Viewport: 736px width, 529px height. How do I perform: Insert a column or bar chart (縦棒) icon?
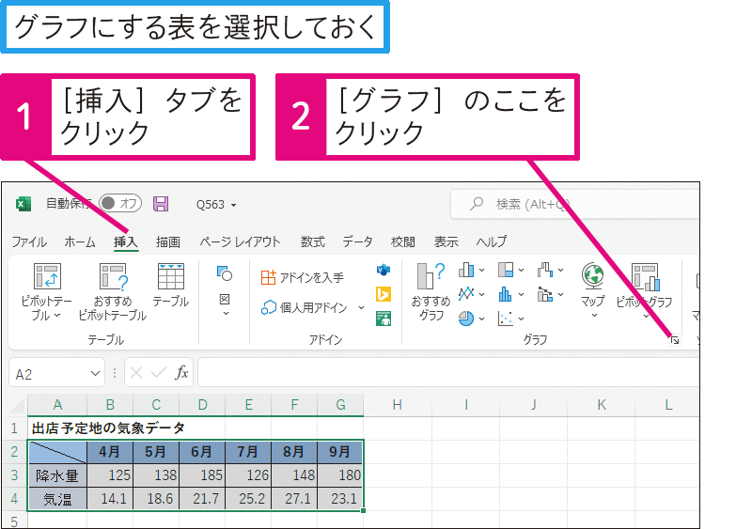click(x=466, y=270)
